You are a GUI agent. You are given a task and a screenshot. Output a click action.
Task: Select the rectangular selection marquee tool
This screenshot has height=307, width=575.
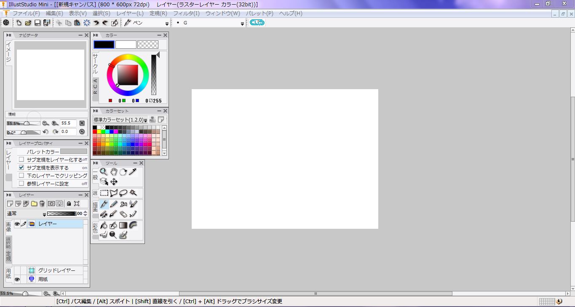104,193
